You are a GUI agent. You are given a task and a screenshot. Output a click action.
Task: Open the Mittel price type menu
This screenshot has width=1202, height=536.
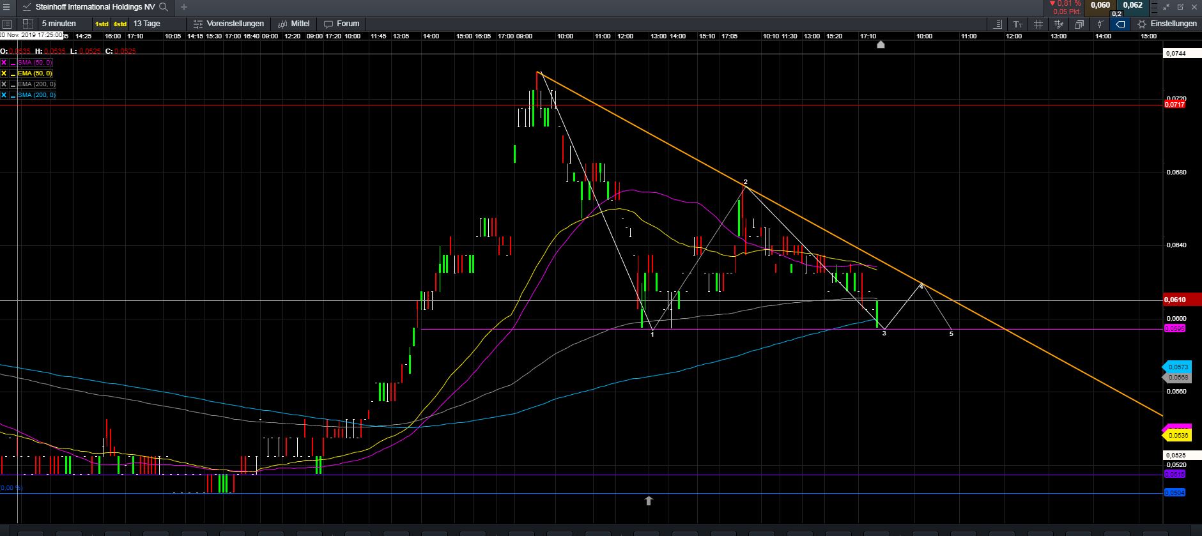coord(294,24)
